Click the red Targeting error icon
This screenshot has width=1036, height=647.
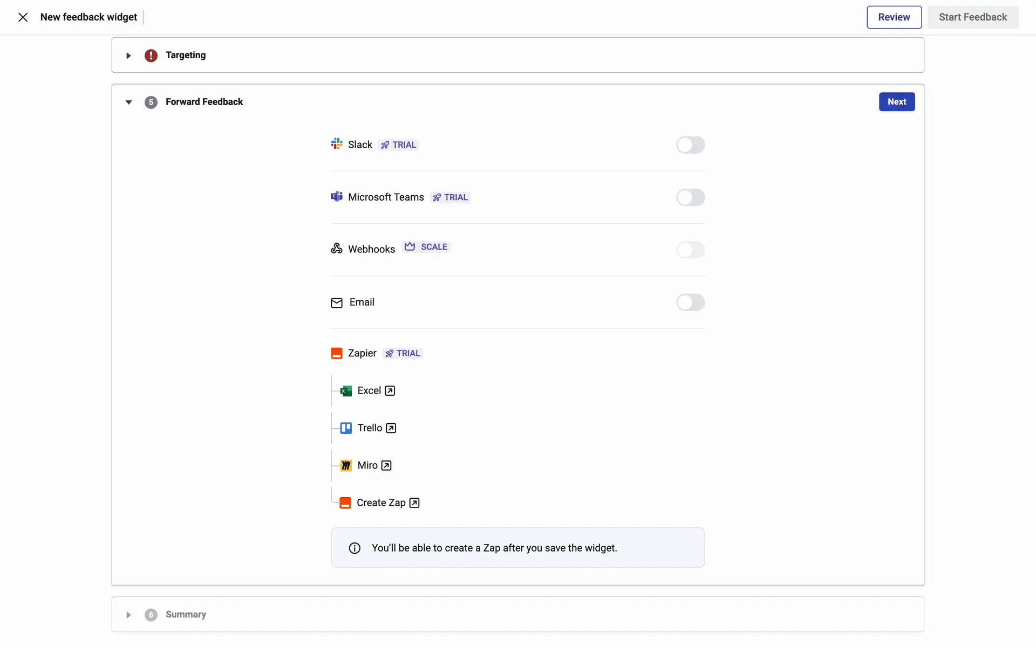(151, 56)
